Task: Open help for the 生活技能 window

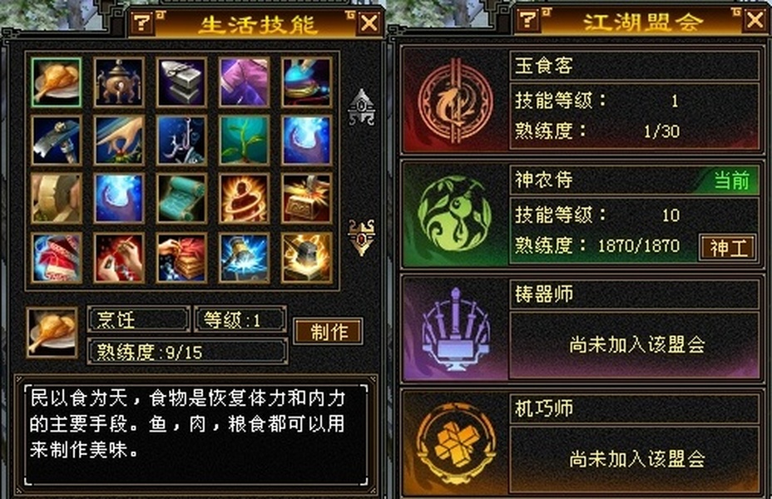Action: [142, 22]
